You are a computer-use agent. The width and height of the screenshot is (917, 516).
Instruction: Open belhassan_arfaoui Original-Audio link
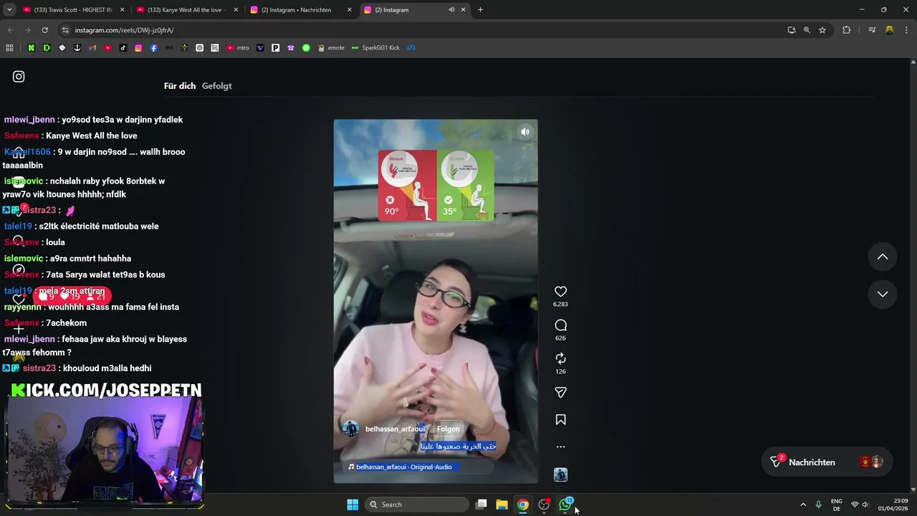click(x=404, y=467)
